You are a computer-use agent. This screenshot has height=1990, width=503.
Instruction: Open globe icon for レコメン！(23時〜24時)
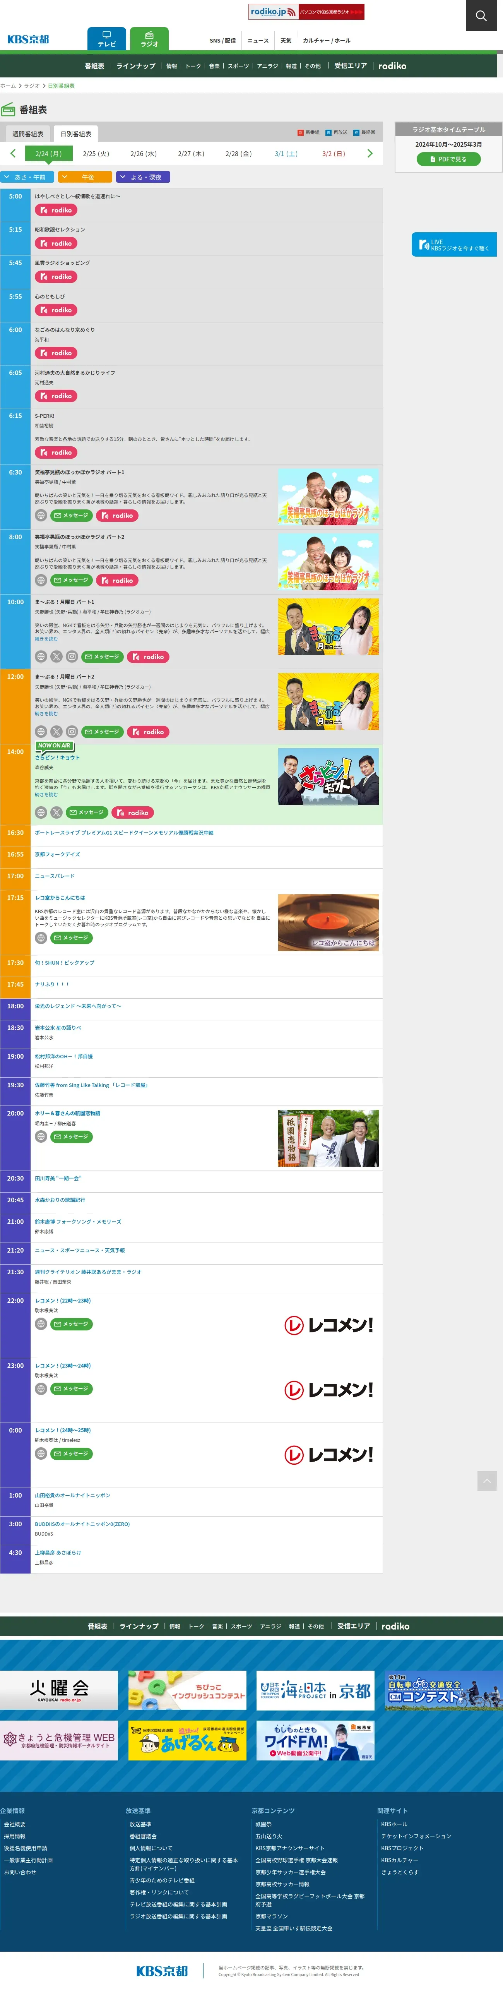click(41, 1389)
